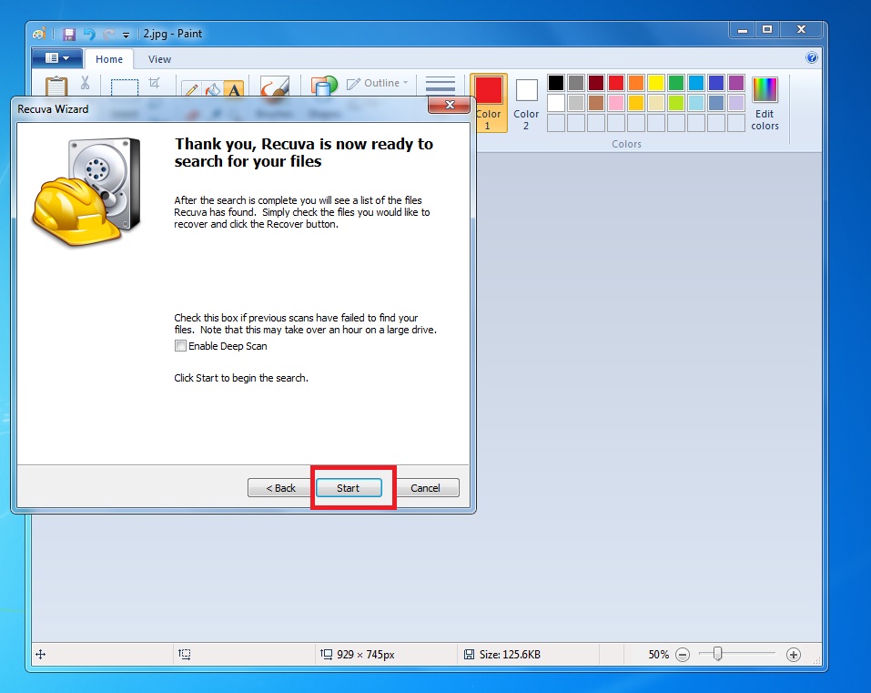Choose the Brushes tool

pos(275,87)
